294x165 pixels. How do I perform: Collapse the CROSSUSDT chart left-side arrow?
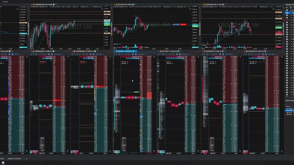click(x=200, y=8)
